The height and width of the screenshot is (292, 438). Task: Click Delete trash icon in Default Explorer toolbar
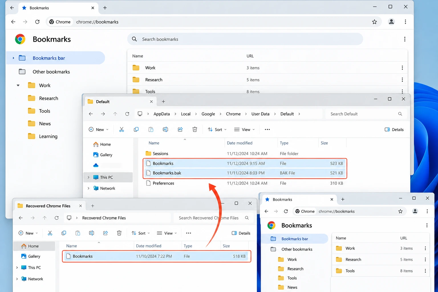pos(195,129)
